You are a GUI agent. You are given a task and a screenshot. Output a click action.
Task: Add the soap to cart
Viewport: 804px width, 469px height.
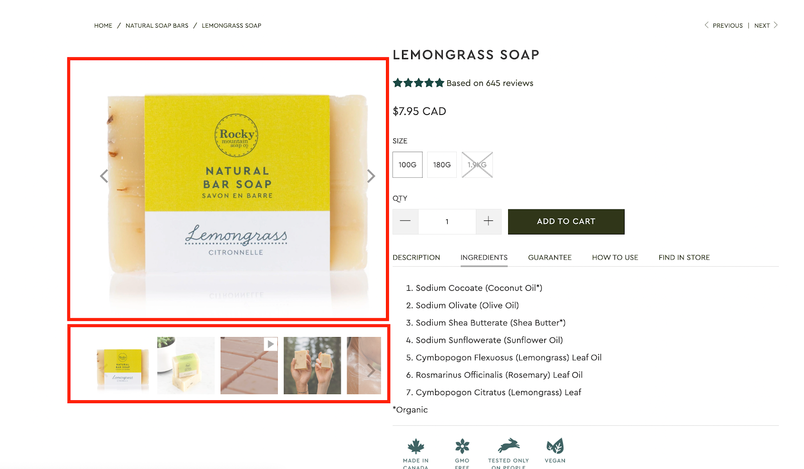tap(566, 221)
